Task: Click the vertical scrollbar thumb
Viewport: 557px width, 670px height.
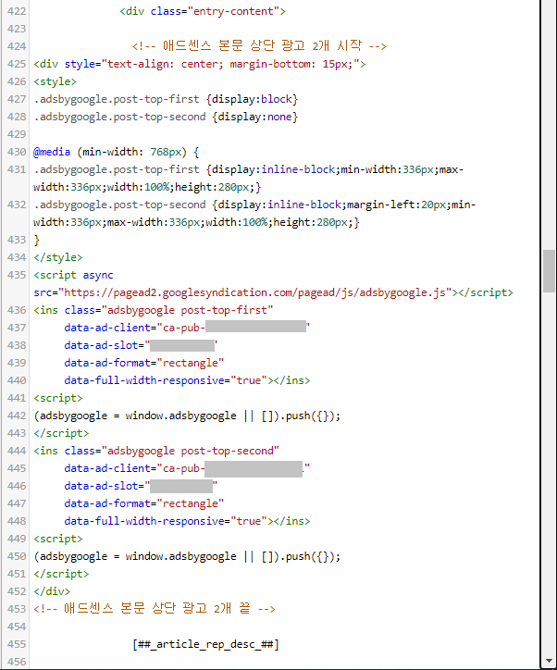Action: pyautogui.click(x=549, y=271)
